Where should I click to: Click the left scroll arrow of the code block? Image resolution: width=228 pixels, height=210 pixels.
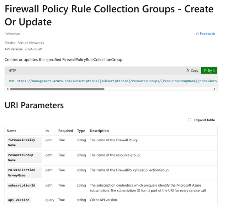point(7,89)
